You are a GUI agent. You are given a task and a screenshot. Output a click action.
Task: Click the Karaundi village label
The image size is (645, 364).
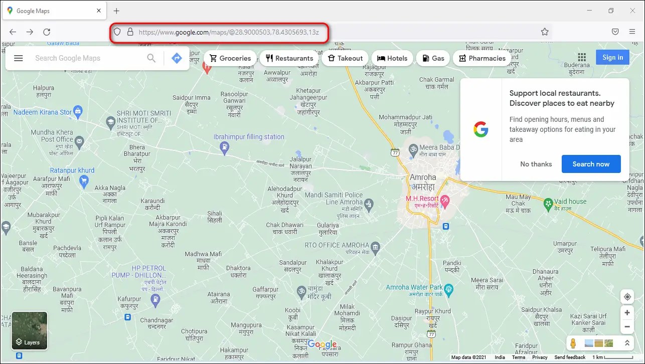coord(152,205)
